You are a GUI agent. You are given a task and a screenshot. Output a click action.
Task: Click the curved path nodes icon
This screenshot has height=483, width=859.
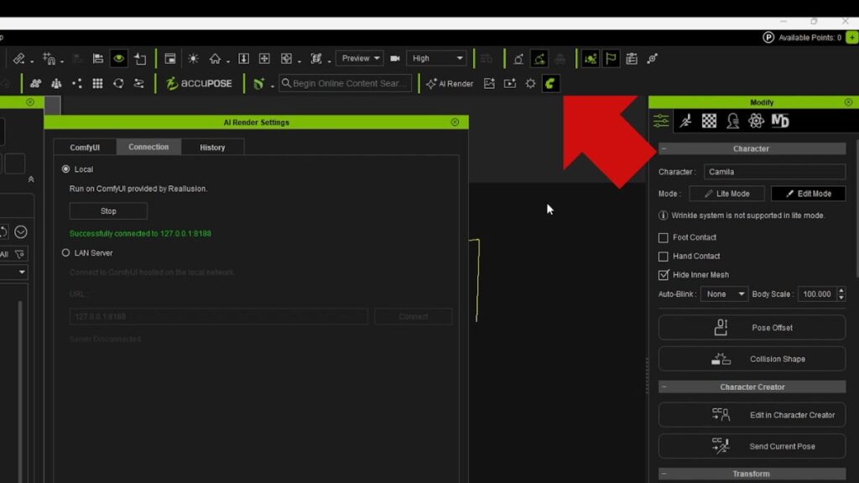(x=139, y=83)
